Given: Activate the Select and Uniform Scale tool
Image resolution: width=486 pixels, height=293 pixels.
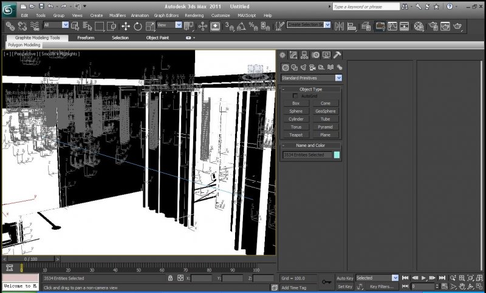Looking at the screenshot, I should pyautogui.click(x=150, y=26).
